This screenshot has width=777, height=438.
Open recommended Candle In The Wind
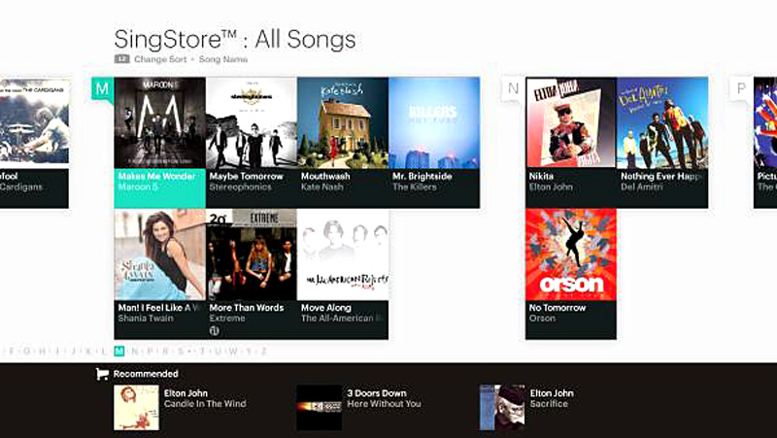click(x=181, y=408)
